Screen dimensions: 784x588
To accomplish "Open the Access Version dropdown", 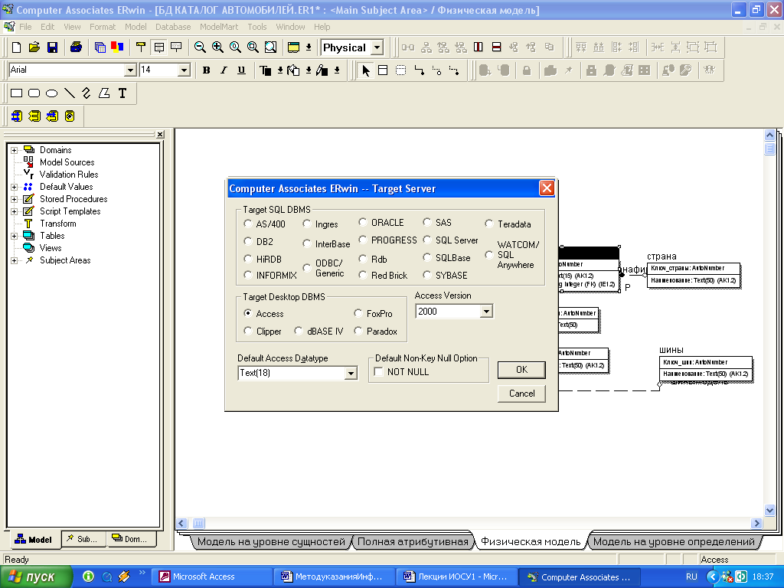I will (x=485, y=312).
